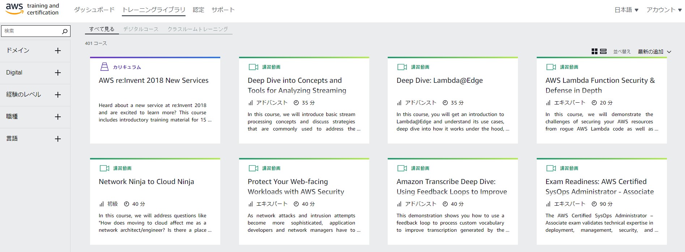Select the デジタルコース tab

pos(141,29)
